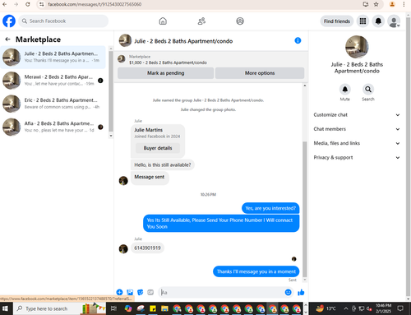Click 'Thanks I'll message you in a moment' bubble
The height and width of the screenshot is (315, 411).
click(x=256, y=271)
